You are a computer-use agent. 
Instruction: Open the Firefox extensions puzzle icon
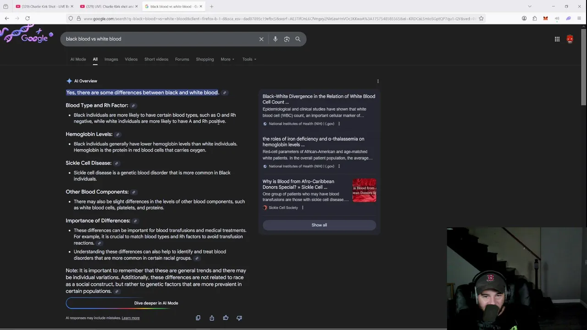coord(535,18)
